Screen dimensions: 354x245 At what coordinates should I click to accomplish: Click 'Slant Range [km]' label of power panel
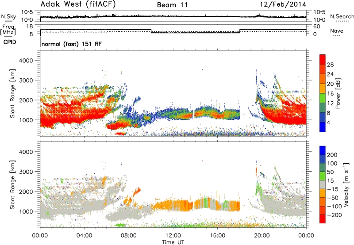(x=13, y=93)
